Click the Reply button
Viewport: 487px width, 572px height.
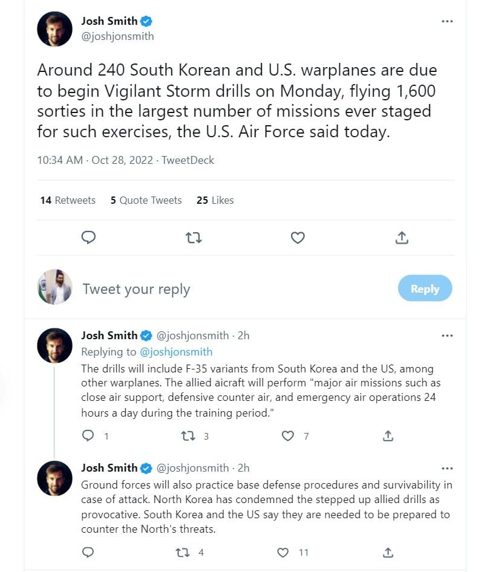click(425, 288)
